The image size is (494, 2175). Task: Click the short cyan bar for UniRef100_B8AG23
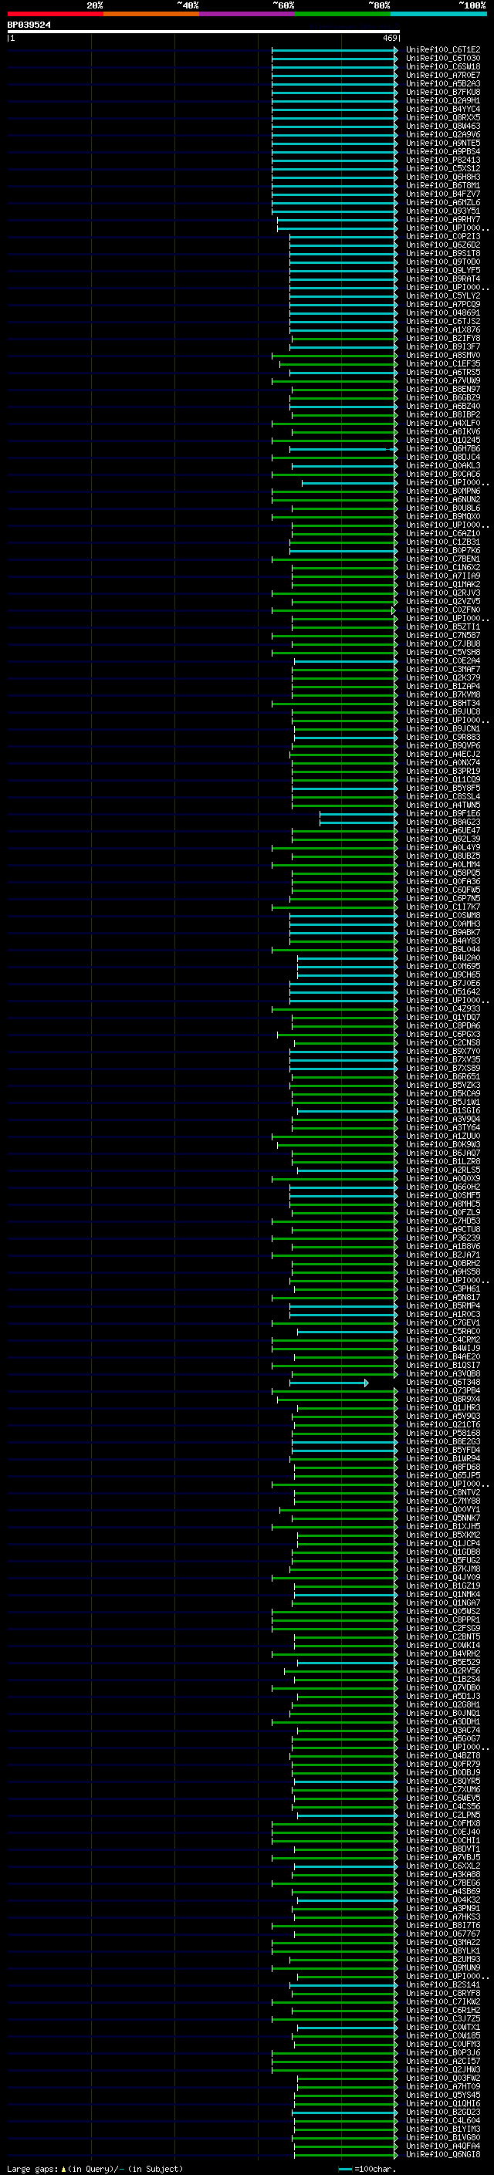359,822
